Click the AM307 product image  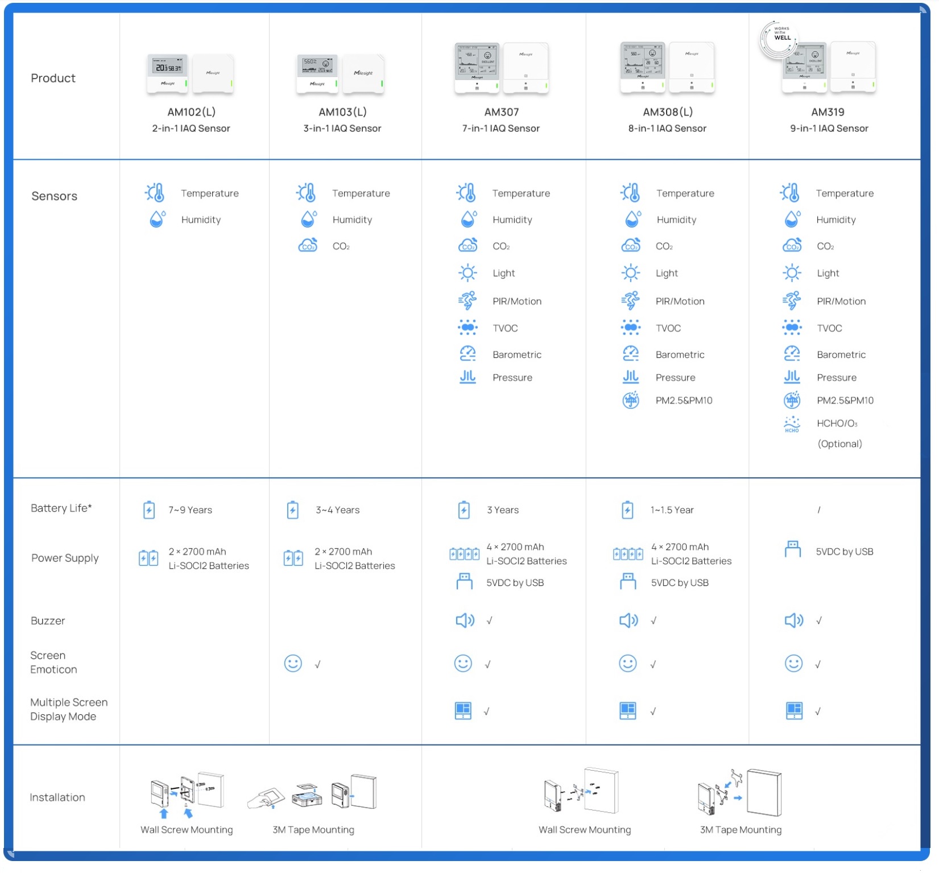[x=501, y=68]
